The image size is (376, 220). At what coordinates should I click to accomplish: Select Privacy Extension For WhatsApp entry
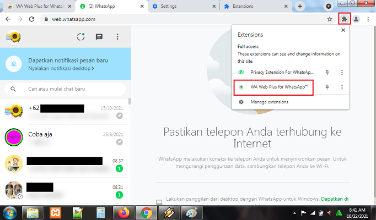click(276, 72)
